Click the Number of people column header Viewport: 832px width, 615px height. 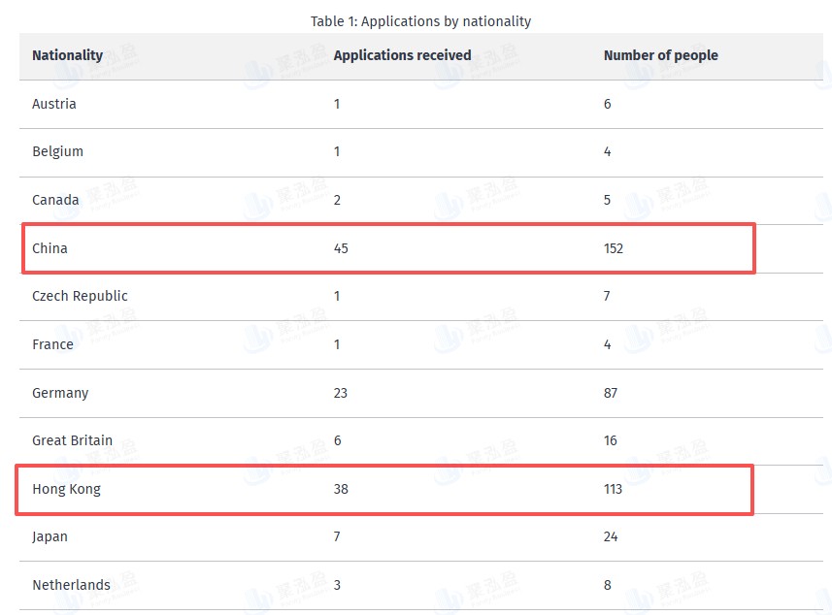tap(660, 55)
